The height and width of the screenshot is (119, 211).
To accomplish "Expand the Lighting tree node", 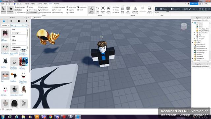I will [x=193, y=43].
